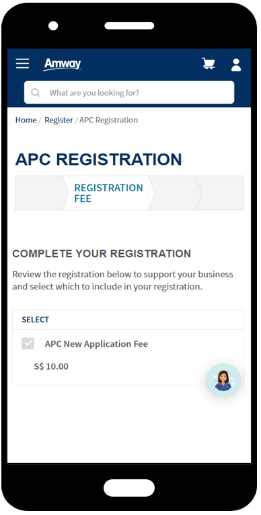Click the SELECT column header
This screenshot has width=261, height=515.
tap(35, 320)
